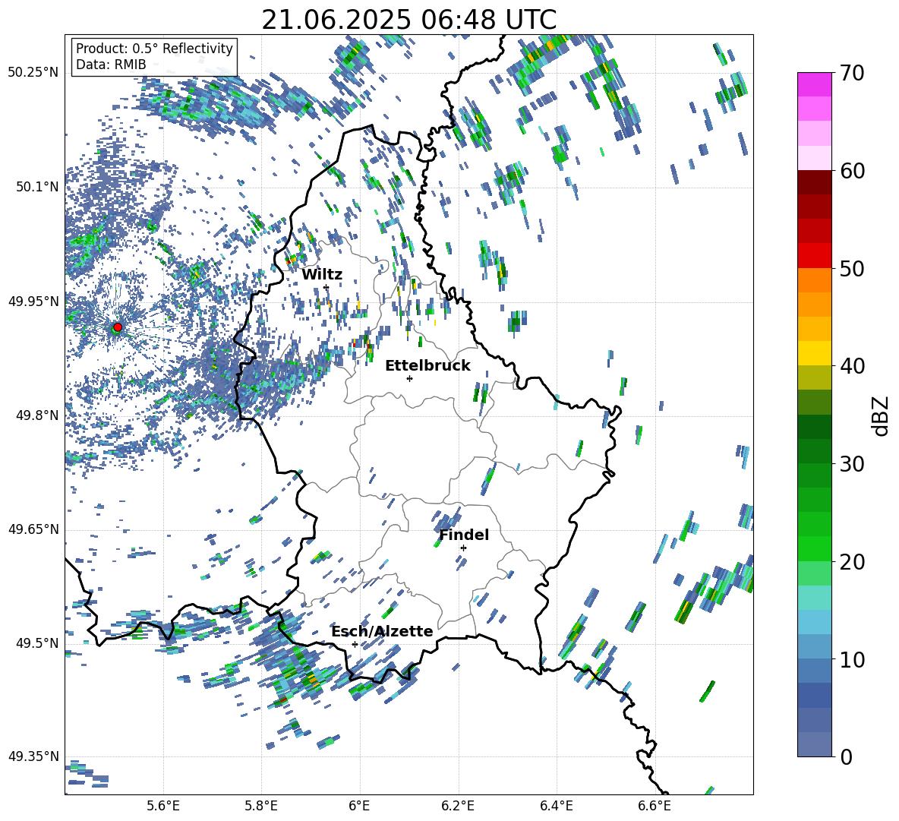899x821 pixels.
Task: Click the 5.6°E longitude label
Action: pos(163,806)
